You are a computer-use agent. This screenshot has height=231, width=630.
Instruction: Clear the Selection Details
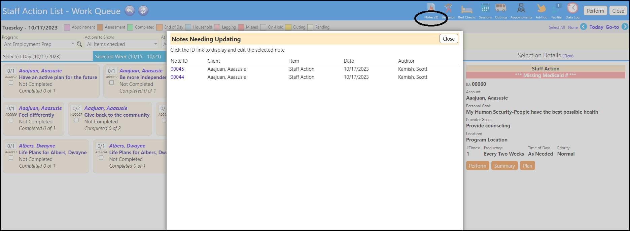coord(568,56)
